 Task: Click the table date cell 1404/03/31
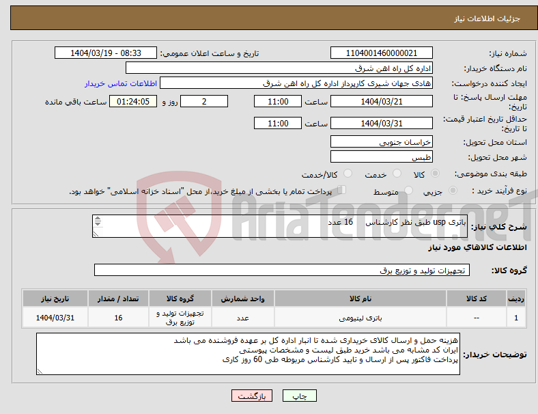click(x=55, y=318)
